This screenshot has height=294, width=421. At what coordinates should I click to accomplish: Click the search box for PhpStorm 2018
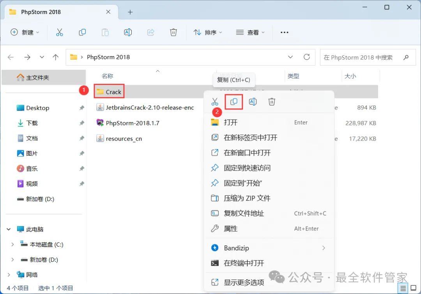(x=368, y=57)
